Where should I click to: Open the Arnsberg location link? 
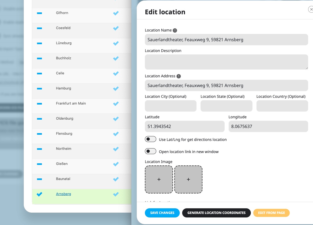[x=64, y=194]
